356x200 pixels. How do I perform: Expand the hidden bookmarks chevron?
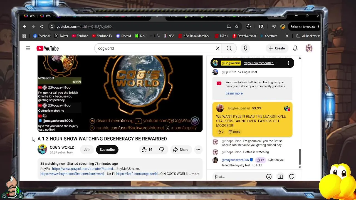pos(287,36)
